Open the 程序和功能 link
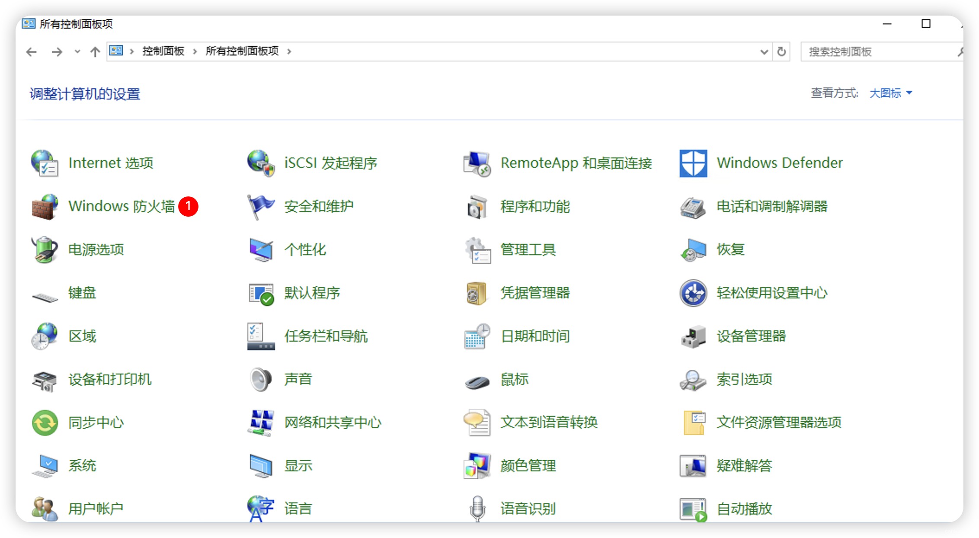Screen dimensions: 979x538 point(535,207)
